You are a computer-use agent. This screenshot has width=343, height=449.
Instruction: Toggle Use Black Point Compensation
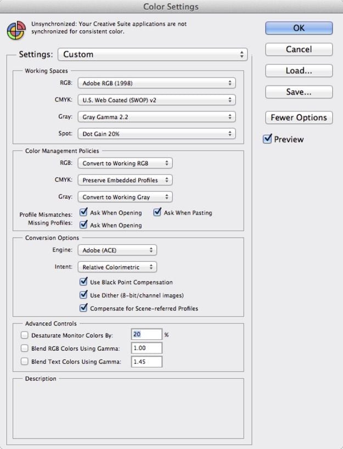point(83,282)
